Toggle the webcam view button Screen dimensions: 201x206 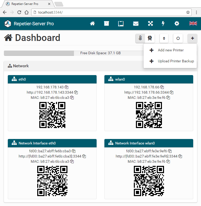(150, 38)
